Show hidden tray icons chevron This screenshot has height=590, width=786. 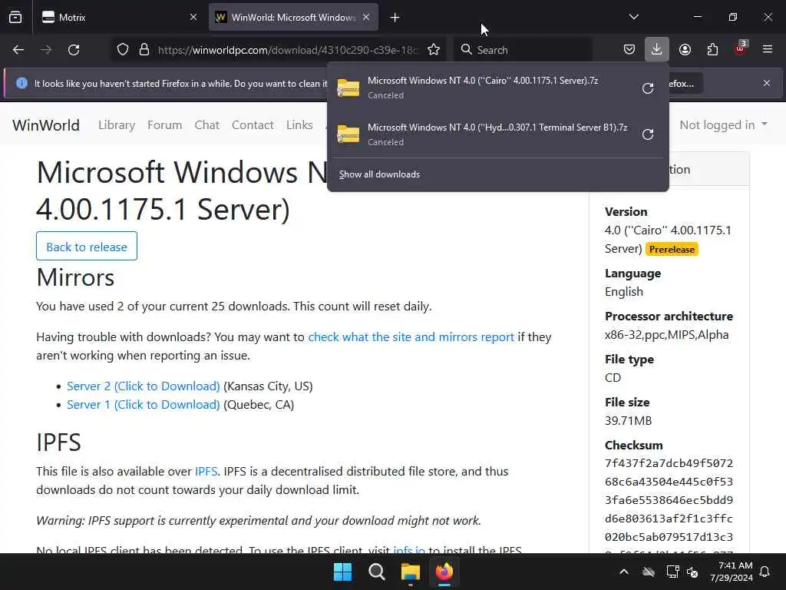[624, 572]
